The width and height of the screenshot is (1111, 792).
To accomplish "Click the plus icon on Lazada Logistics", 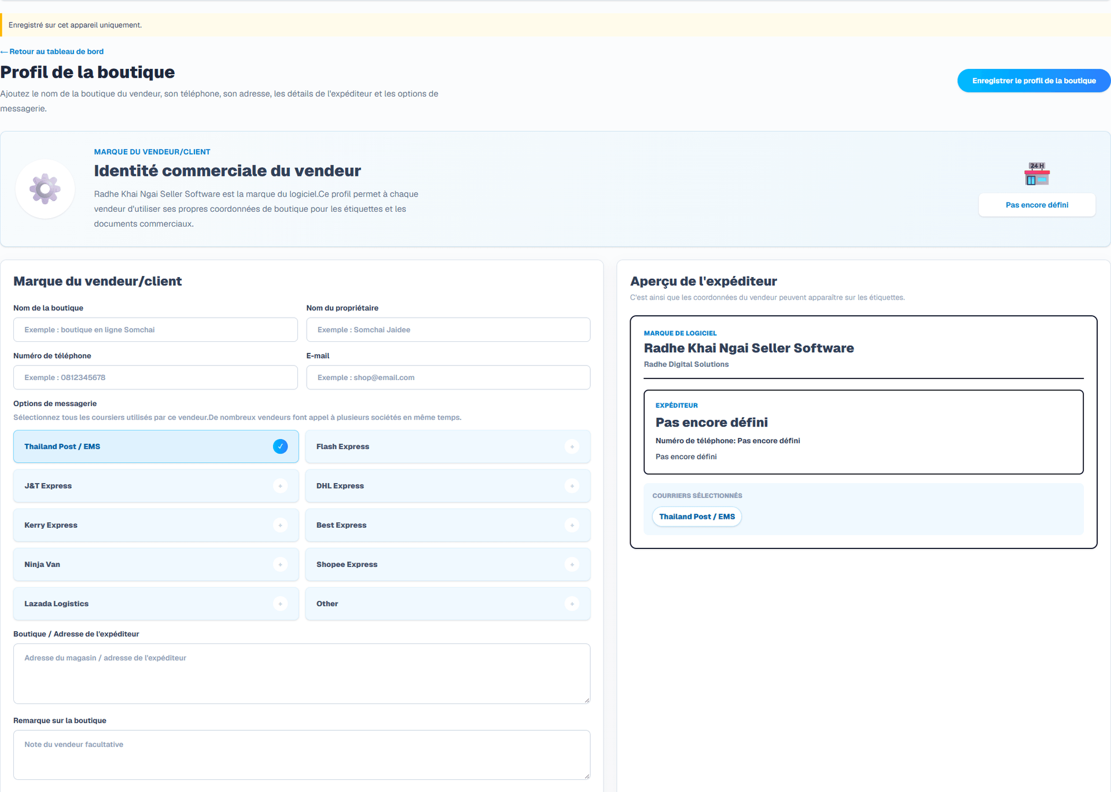I will coord(280,604).
